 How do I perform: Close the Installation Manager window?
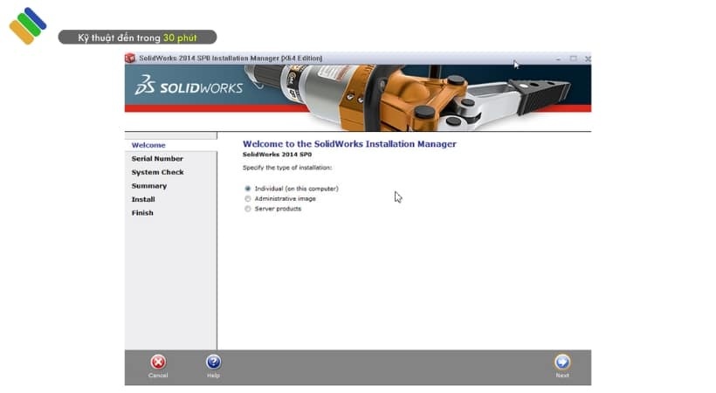(x=588, y=59)
